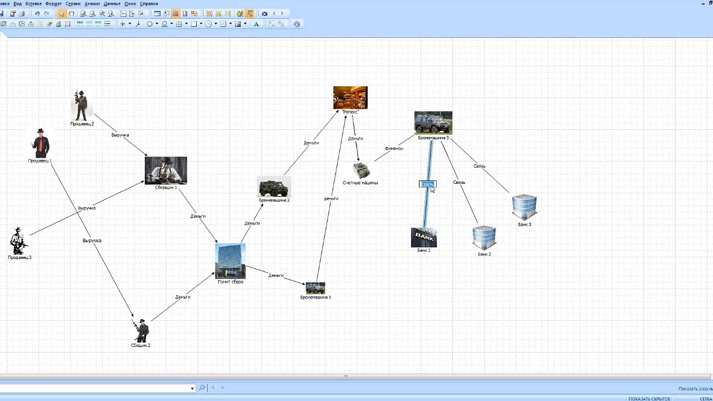The width and height of the screenshot is (713, 401).
Task: Select the Банк 3 building icon
Action: pyautogui.click(x=524, y=207)
